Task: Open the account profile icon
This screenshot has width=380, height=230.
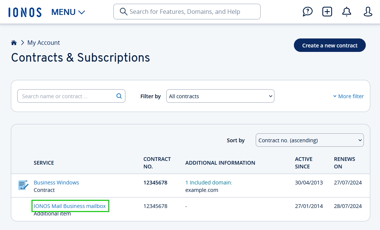Action: [368, 12]
